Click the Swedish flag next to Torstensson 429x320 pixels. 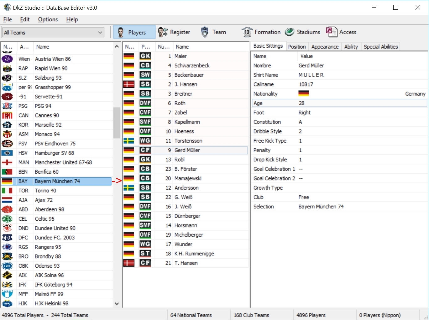coord(129,140)
